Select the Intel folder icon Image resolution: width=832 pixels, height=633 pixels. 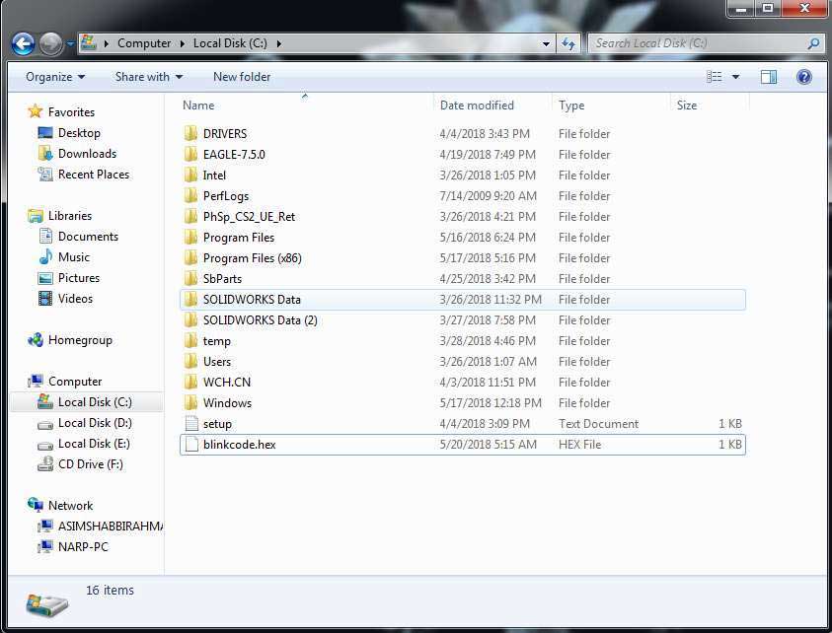pyautogui.click(x=191, y=175)
